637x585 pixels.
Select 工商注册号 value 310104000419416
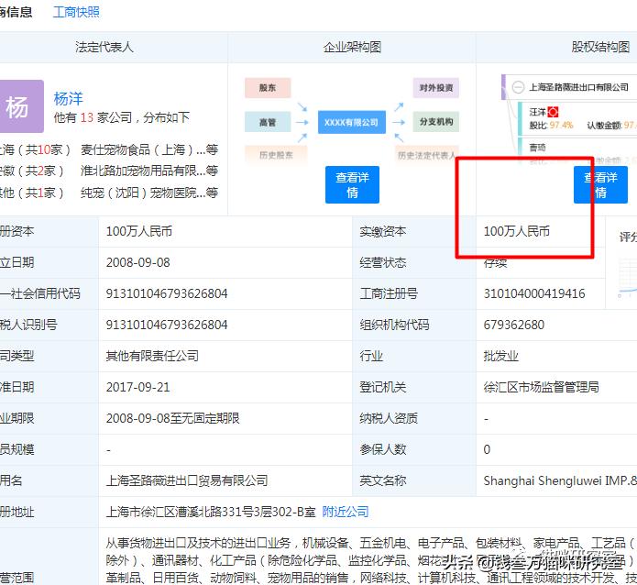[534, 293]
